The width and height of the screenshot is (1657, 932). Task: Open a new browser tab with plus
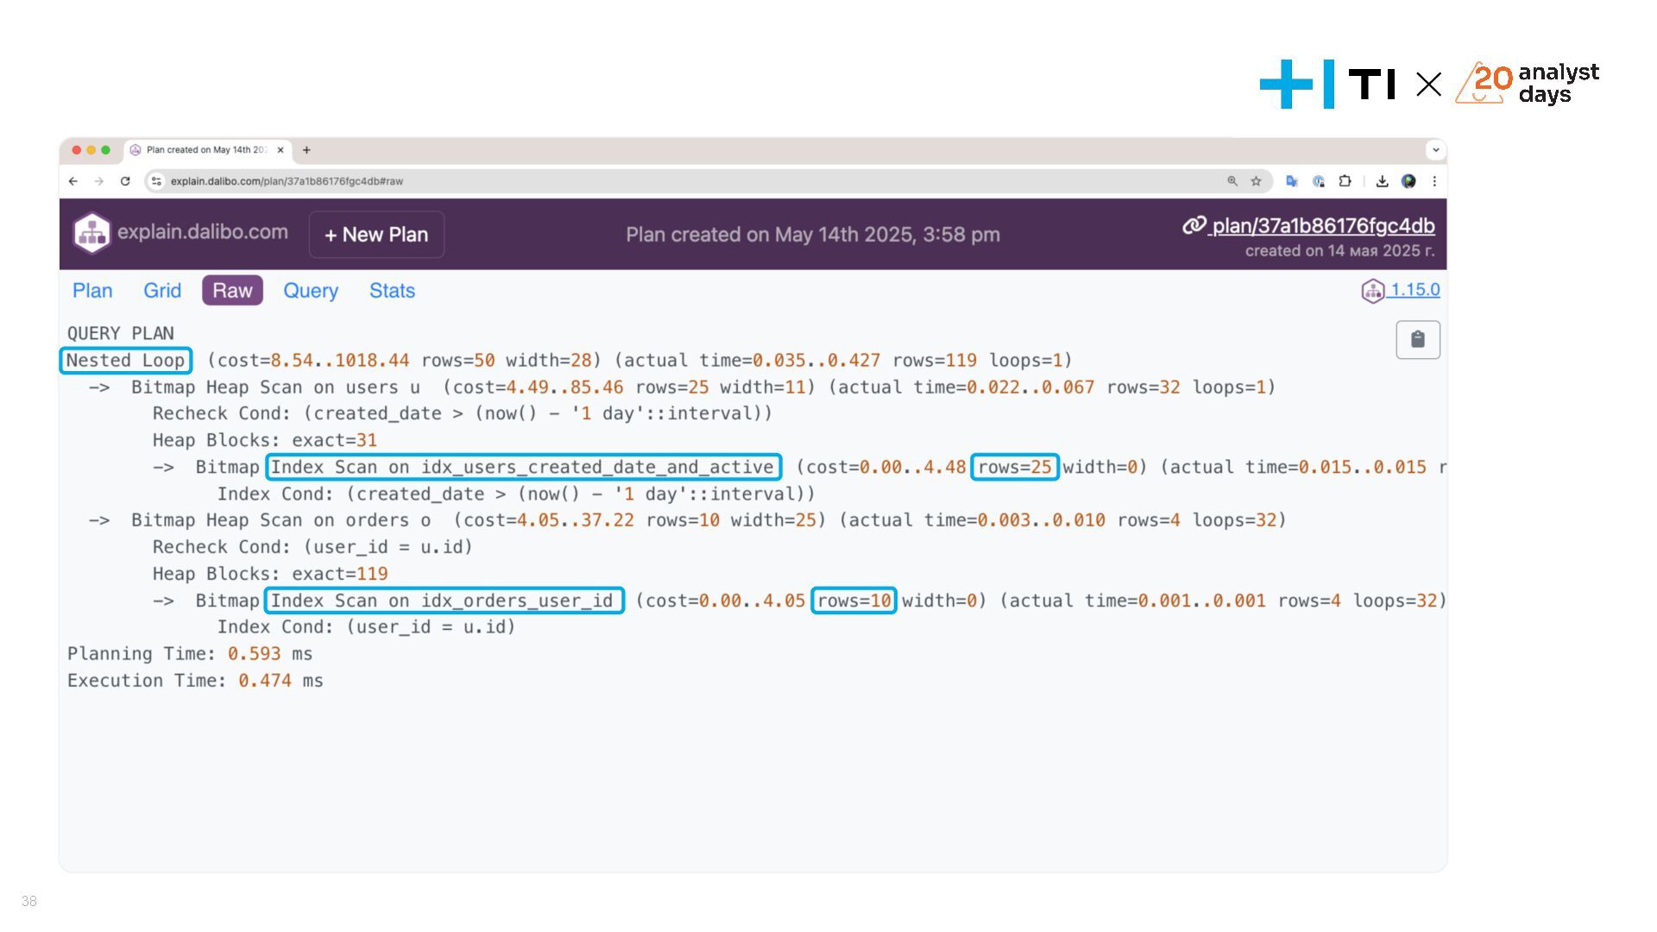coord(306,150)
